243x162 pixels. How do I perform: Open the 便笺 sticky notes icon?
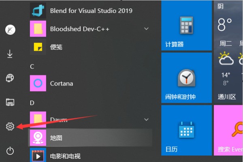pos(38,47)
